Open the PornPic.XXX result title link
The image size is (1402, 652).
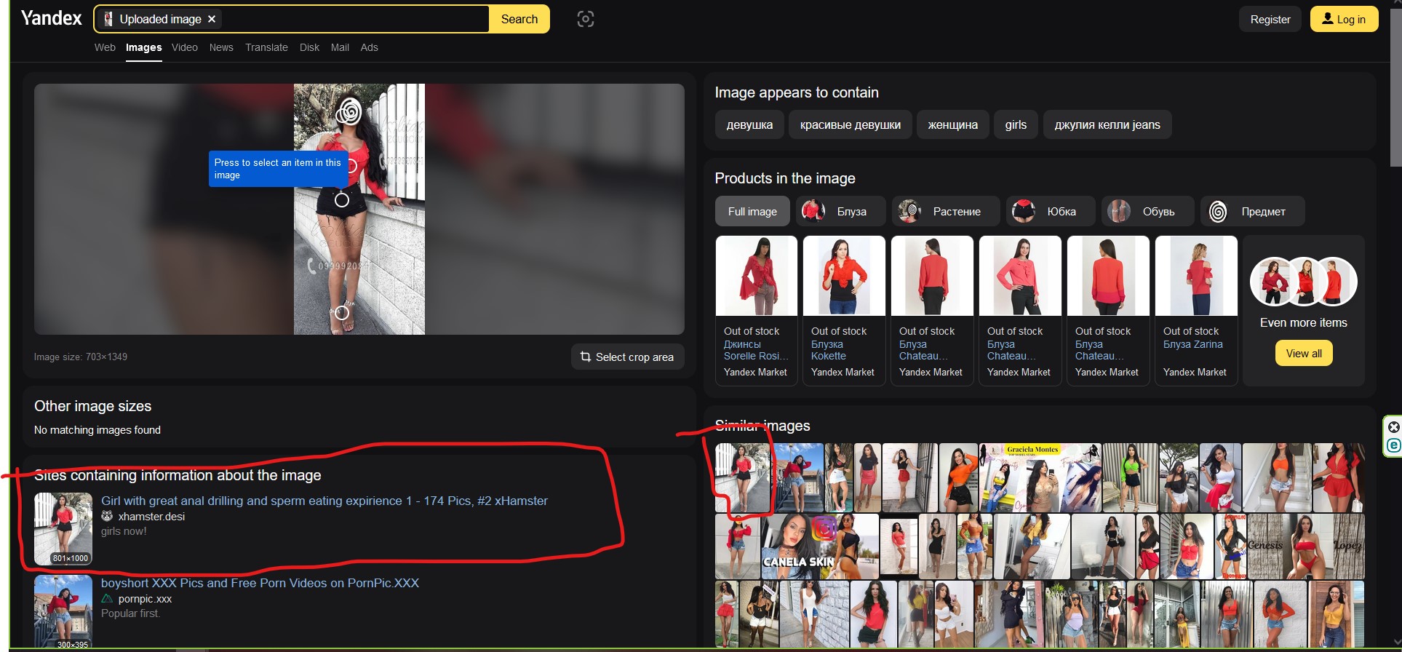260,583
